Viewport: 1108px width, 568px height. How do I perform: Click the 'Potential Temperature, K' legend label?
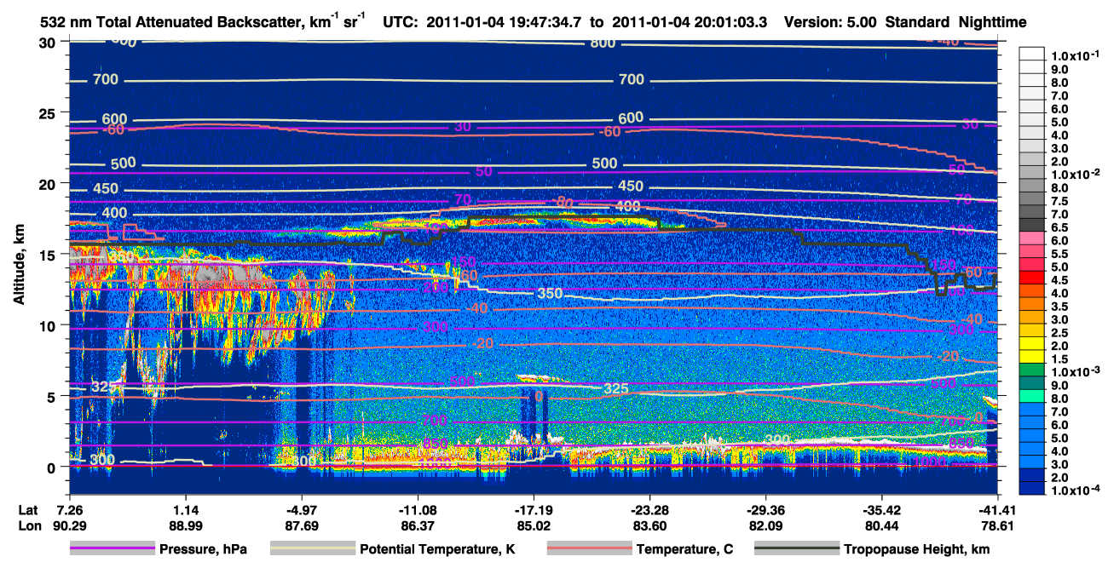click(x=438, y=549)
